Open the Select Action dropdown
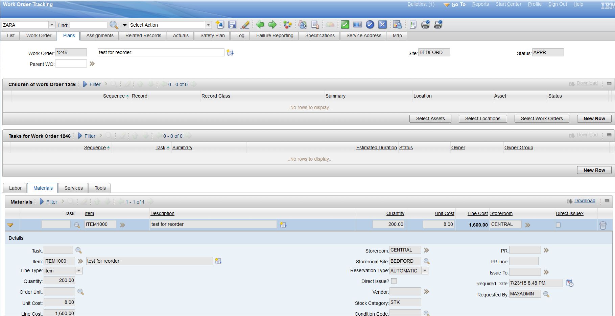 tap(208, 25)
